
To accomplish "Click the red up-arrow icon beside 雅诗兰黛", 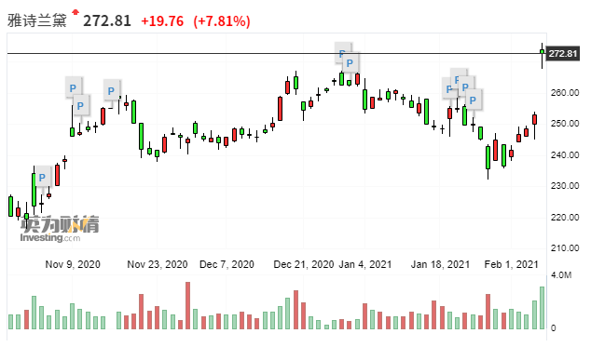I will pos(76,12).
